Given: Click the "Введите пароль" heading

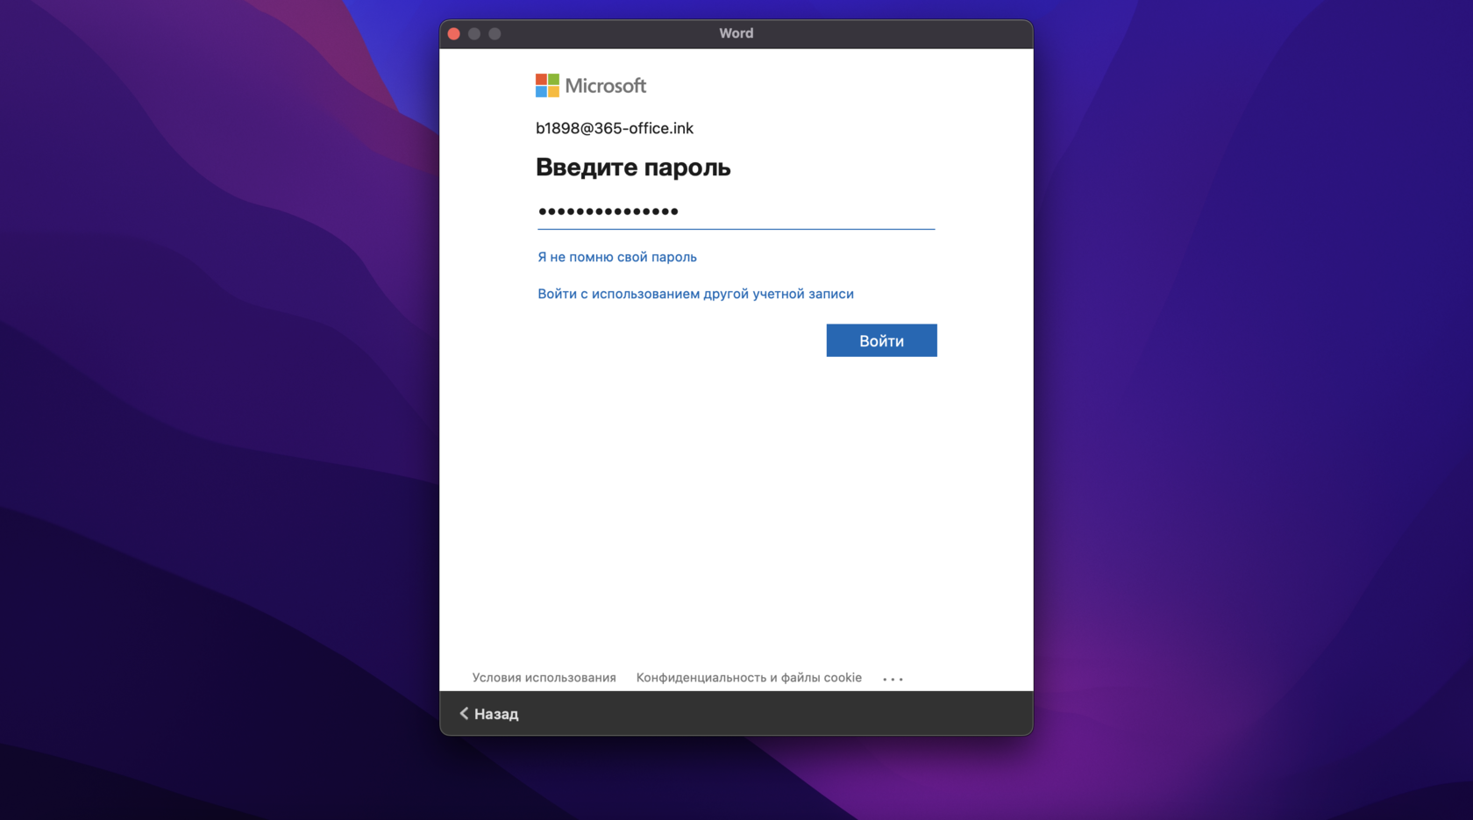Looking at the screenshot, I should [633, 167].
